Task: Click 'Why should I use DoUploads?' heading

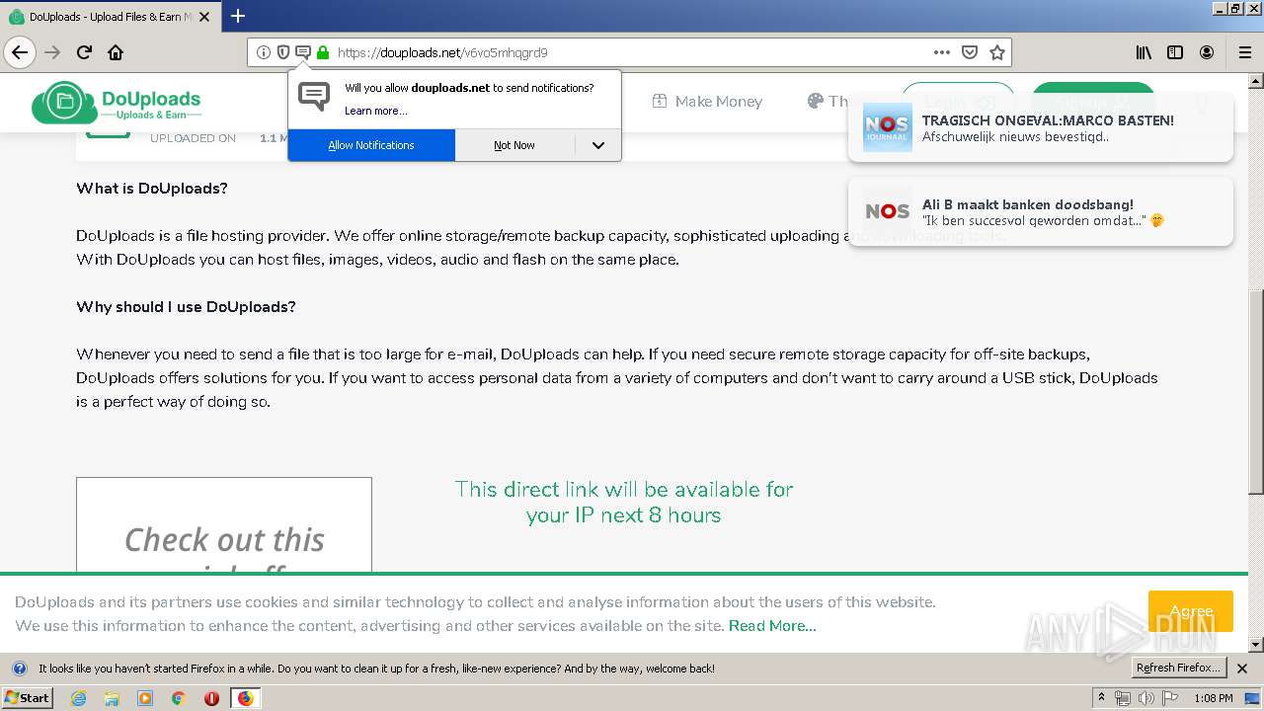Action: 186,307
